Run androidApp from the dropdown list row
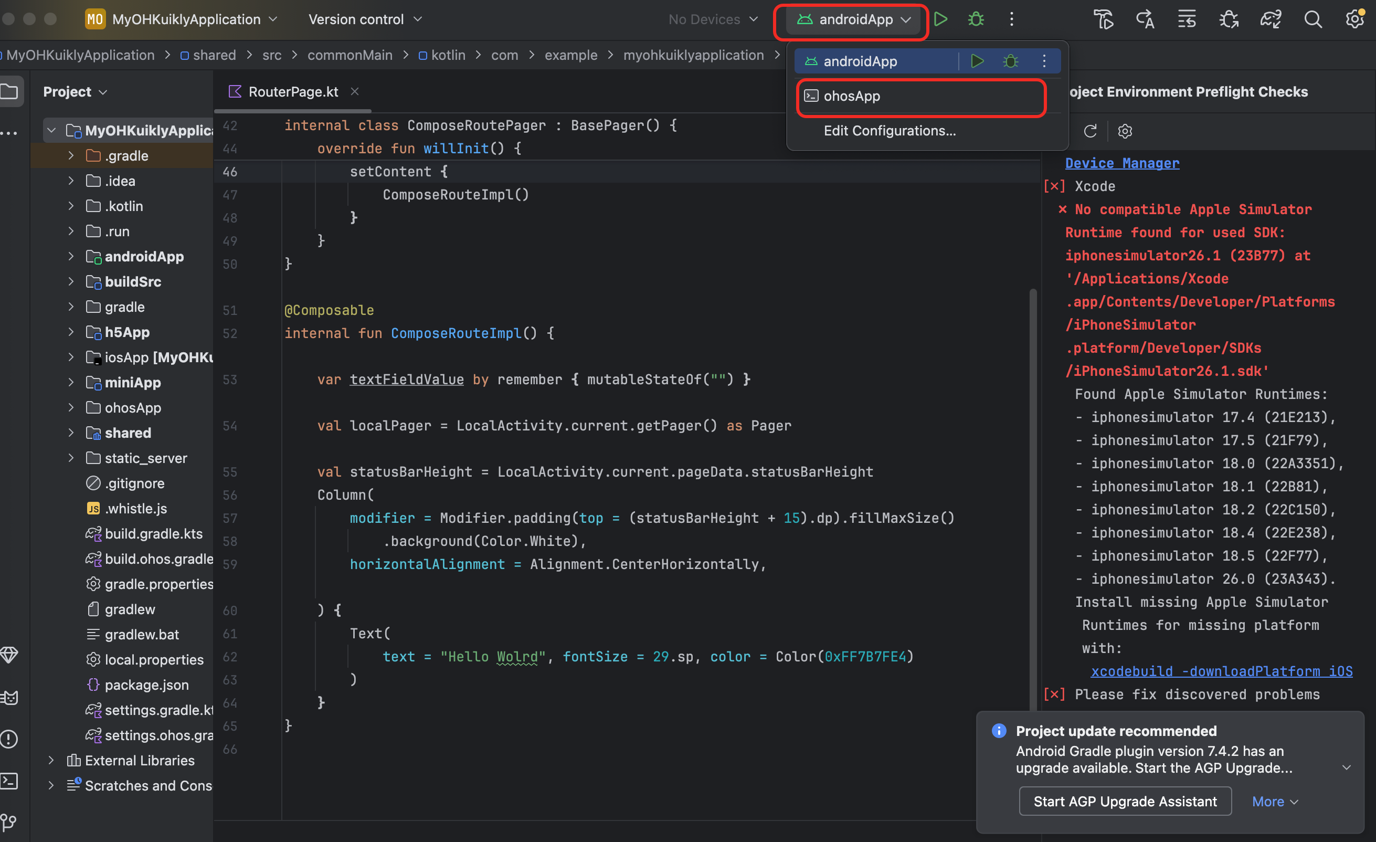Viewport: 1376px width, 842px height. click(977, 61)
